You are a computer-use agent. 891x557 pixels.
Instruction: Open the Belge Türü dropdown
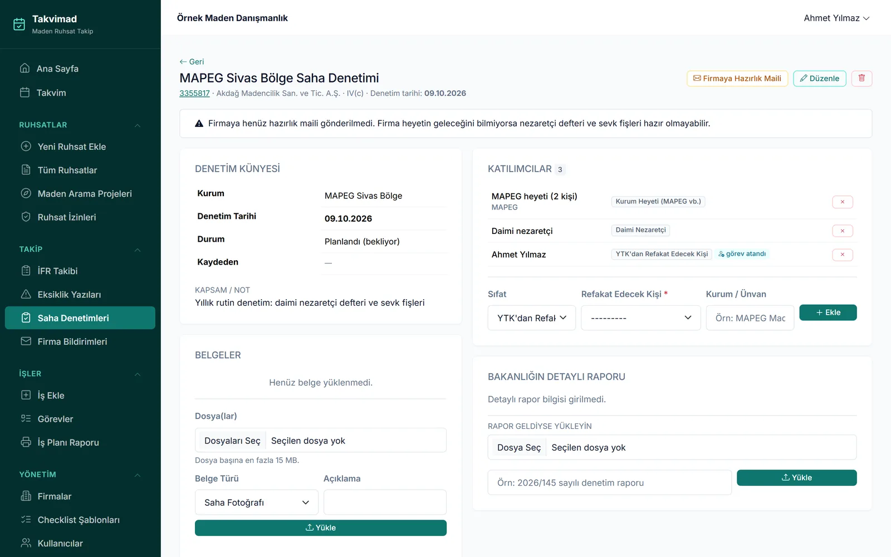pos(257,502)
